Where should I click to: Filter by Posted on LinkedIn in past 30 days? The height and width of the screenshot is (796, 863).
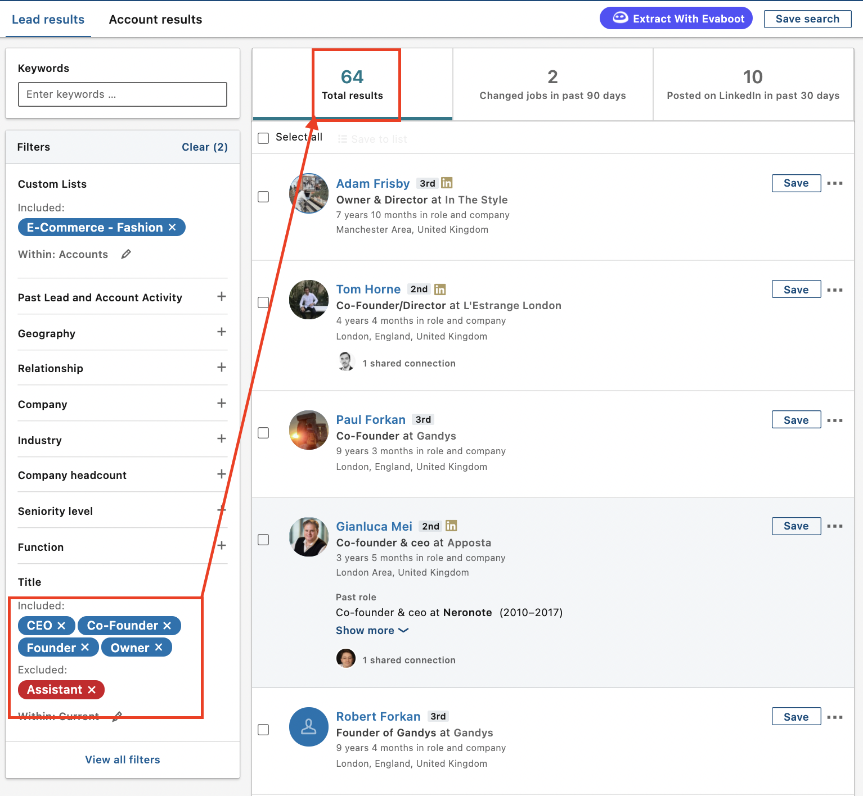click(x=753, y=84)
